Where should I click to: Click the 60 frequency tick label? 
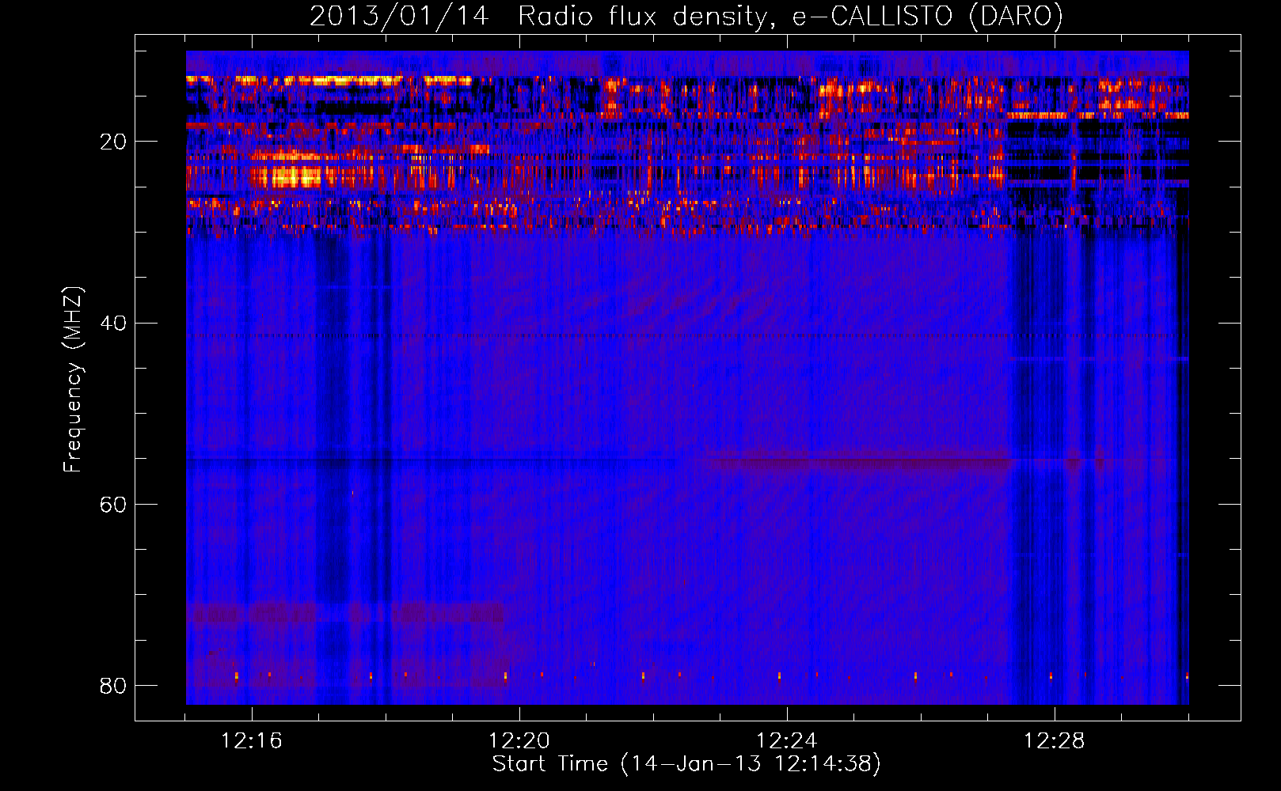[x=113, y=505]
